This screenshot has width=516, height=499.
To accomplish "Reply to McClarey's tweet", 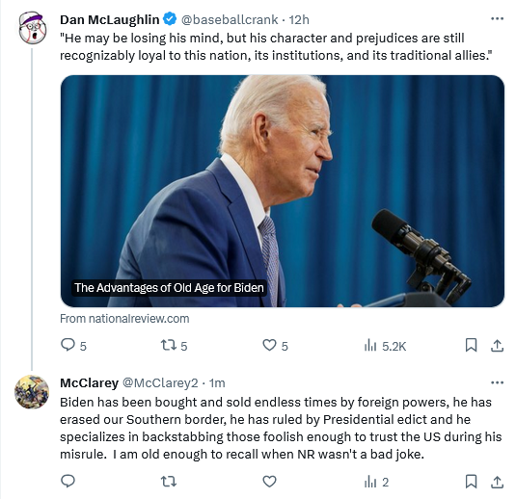I will pyautogui.click(x=68, y=482).
